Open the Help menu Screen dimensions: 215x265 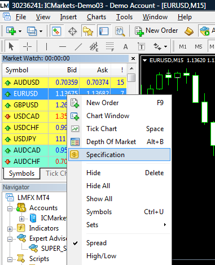[185, 17]
